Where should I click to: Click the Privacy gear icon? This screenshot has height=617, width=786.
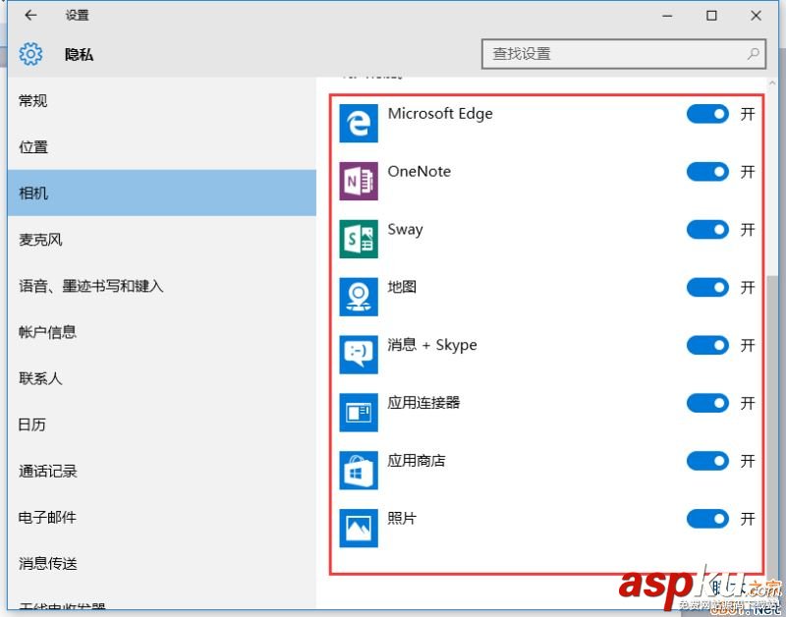[30, 54]
